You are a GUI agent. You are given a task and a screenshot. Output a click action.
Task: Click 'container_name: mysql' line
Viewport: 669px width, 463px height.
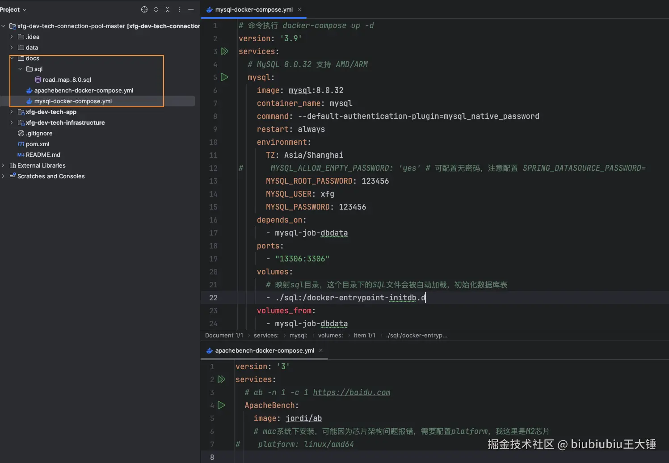click(x=305, y=103)
